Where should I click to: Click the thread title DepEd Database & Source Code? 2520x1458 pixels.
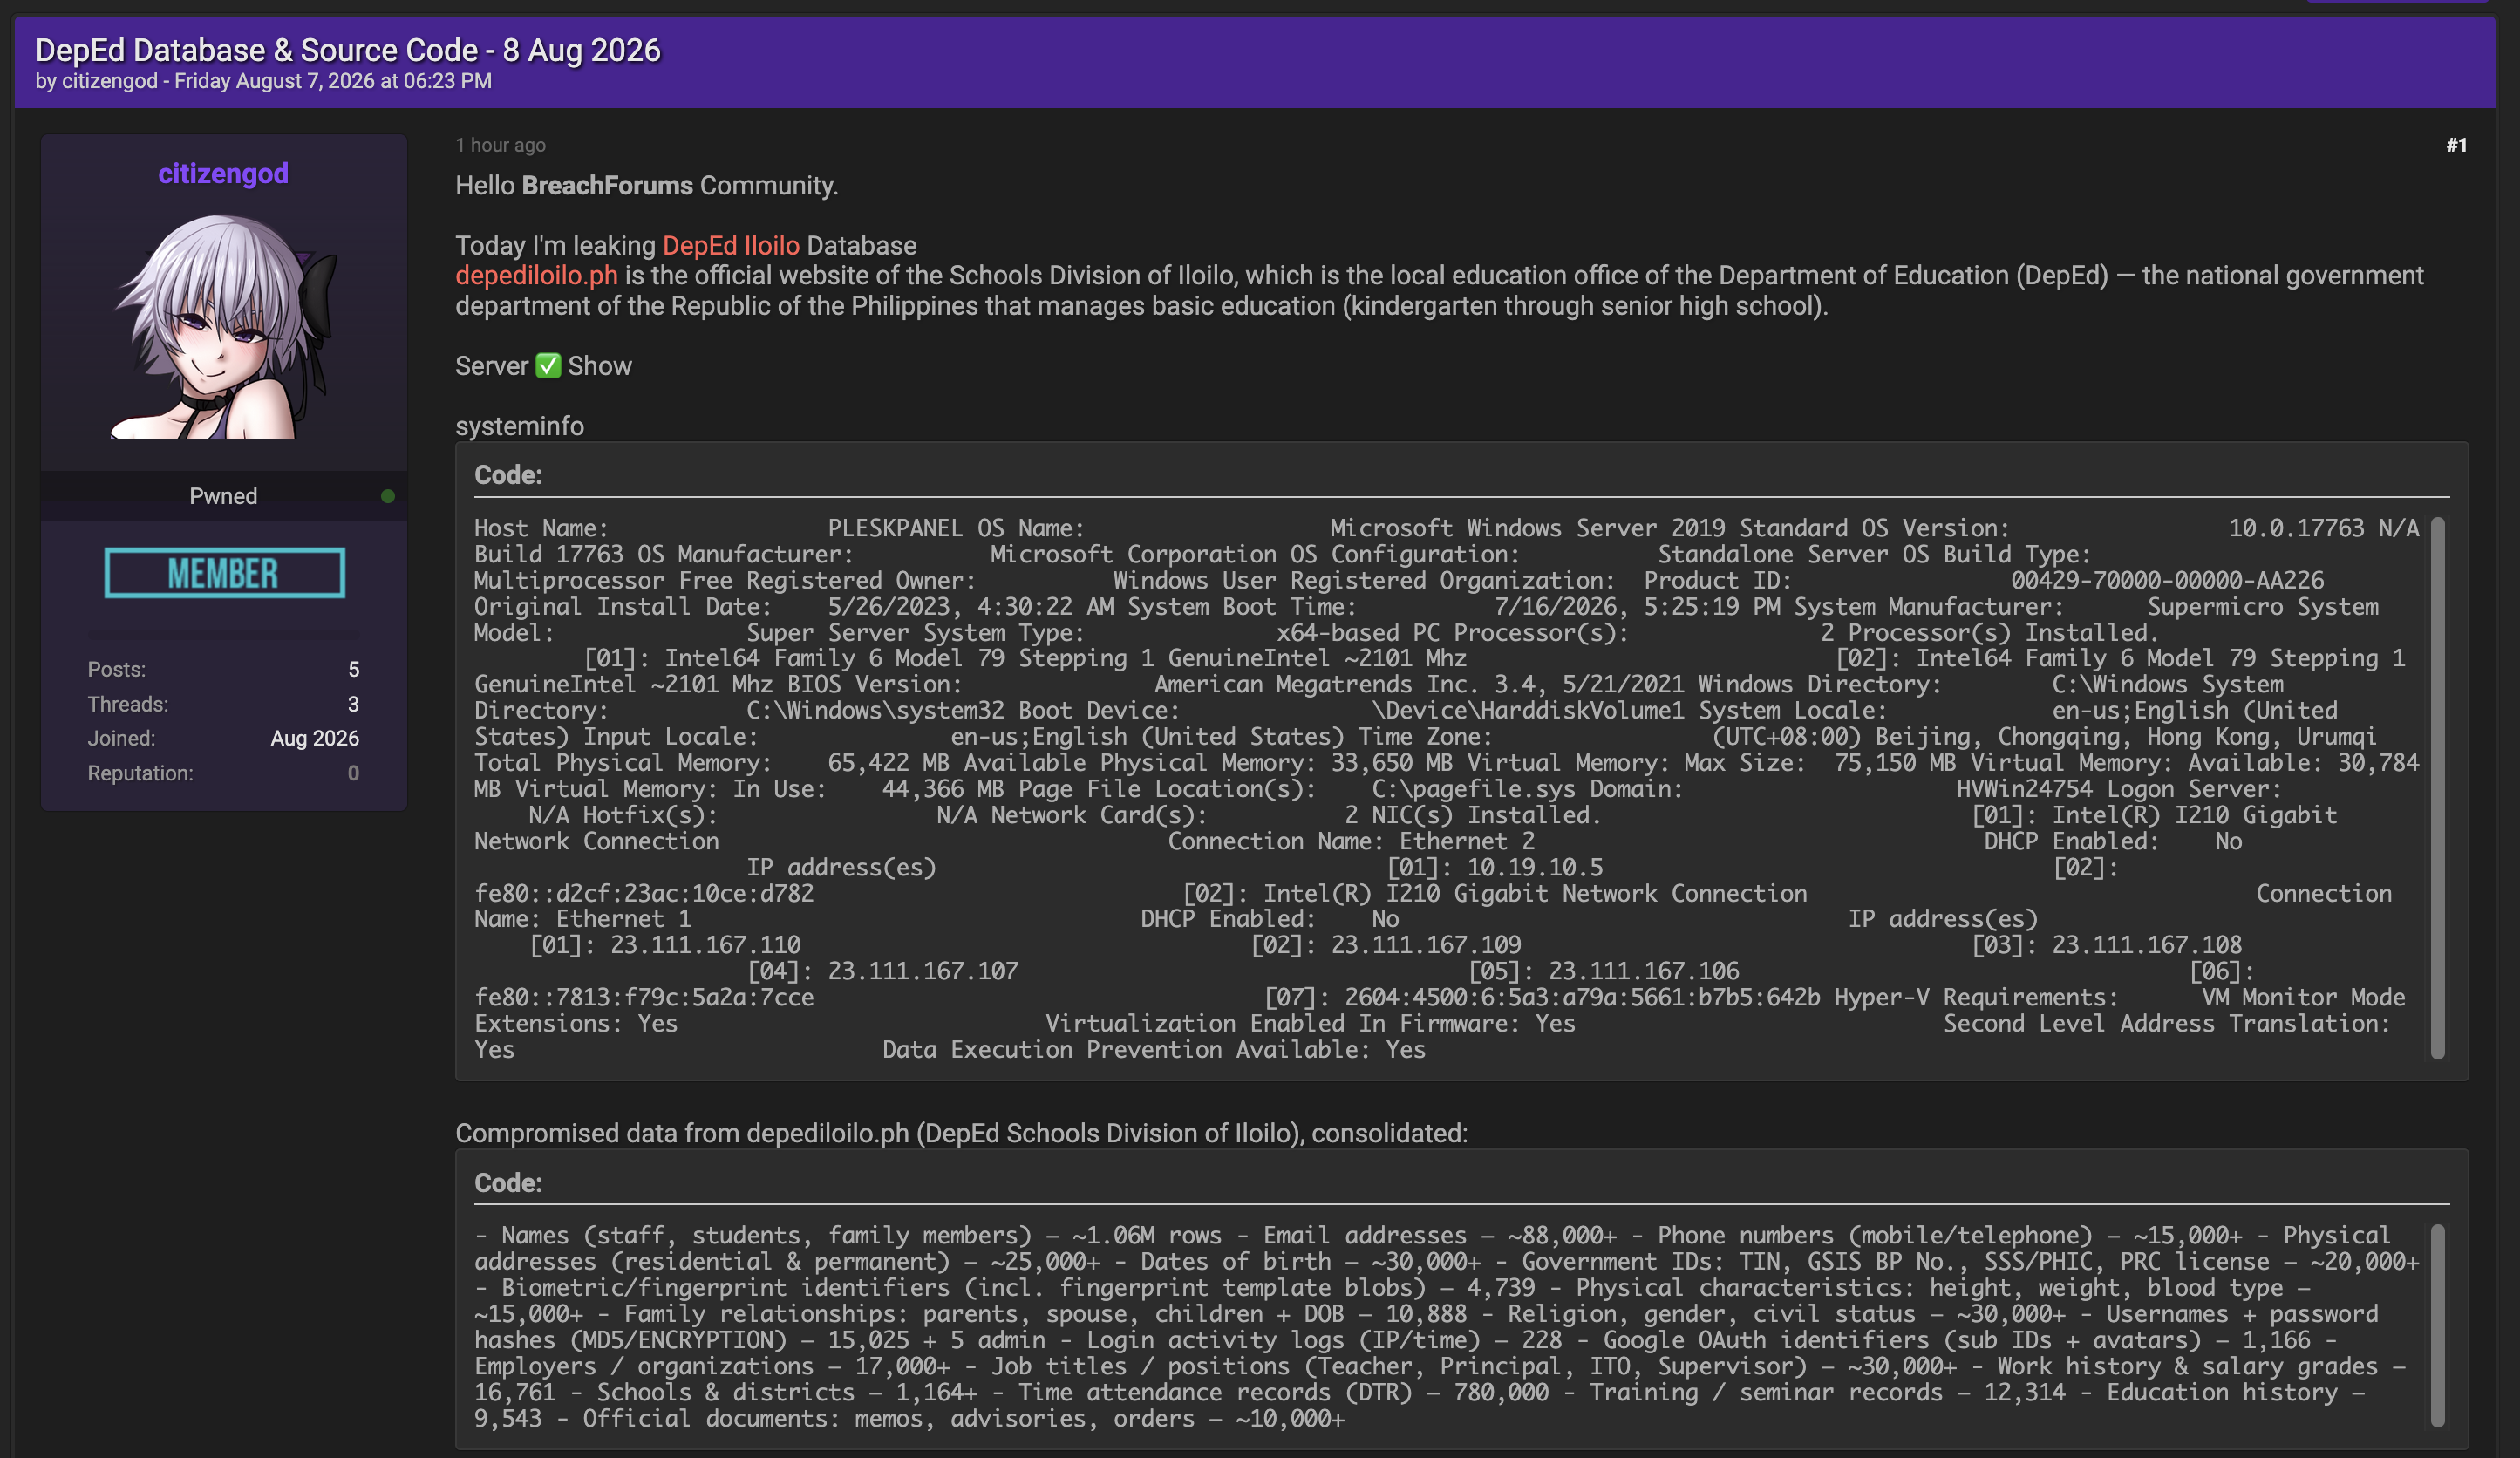[348, 50]
